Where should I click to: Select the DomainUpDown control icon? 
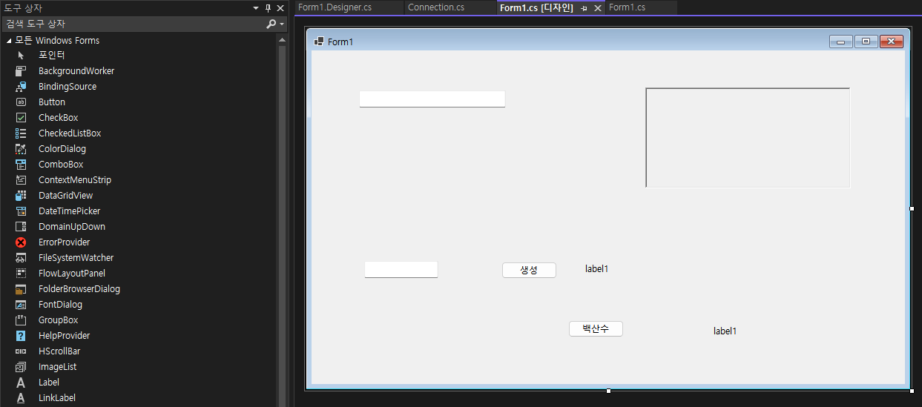[21, 227]
